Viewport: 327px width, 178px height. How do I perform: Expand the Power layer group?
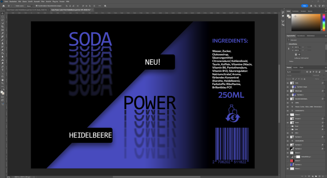[291, 126]
